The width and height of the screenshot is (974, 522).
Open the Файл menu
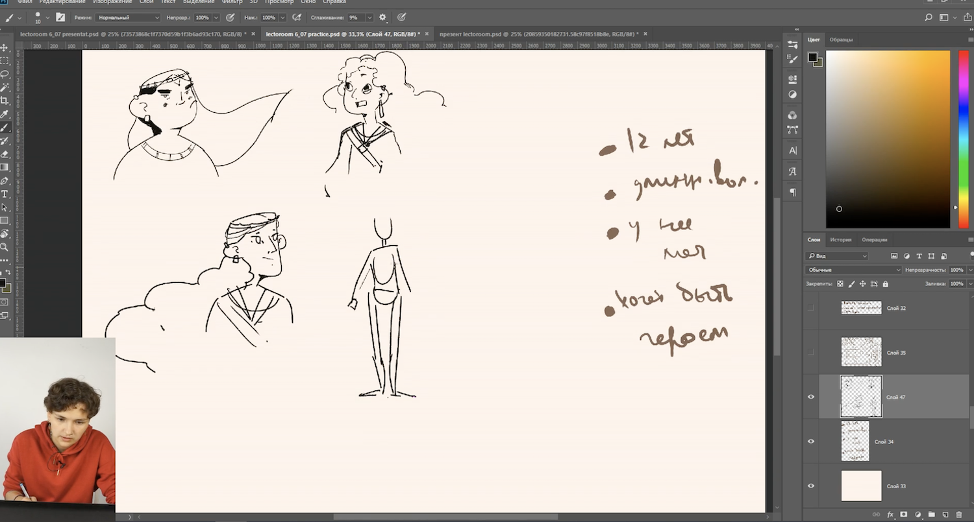pyautogui.click(x=25, y=2)
